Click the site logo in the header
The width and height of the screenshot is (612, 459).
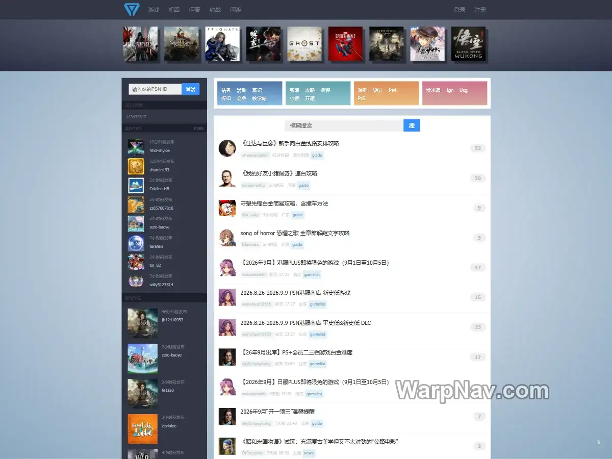[132, 10]
